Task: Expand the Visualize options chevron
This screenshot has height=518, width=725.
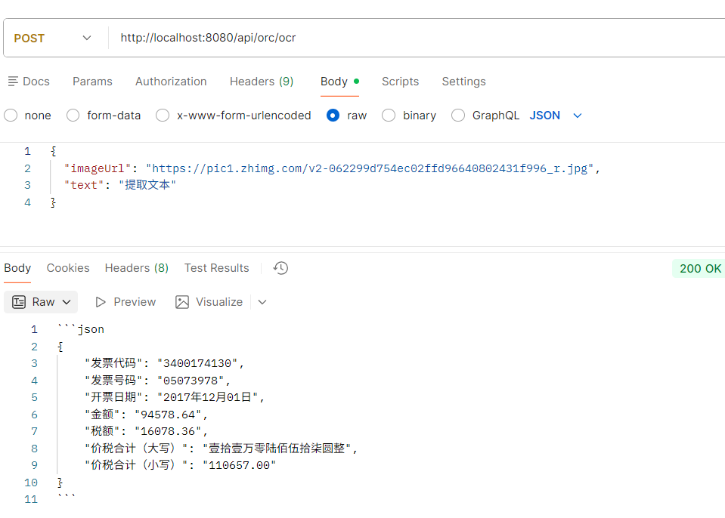Action: [262, 302]
